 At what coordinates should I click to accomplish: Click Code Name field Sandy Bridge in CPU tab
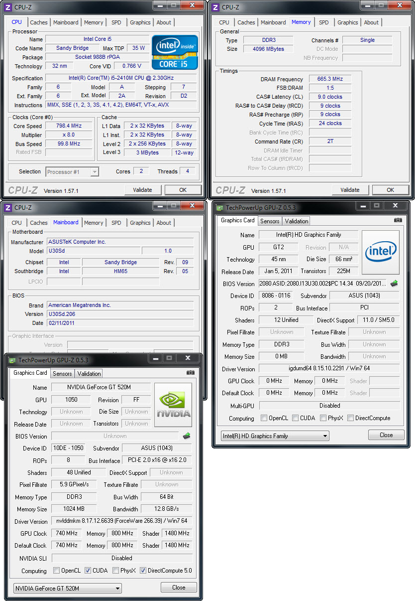[x=73, y=48]
